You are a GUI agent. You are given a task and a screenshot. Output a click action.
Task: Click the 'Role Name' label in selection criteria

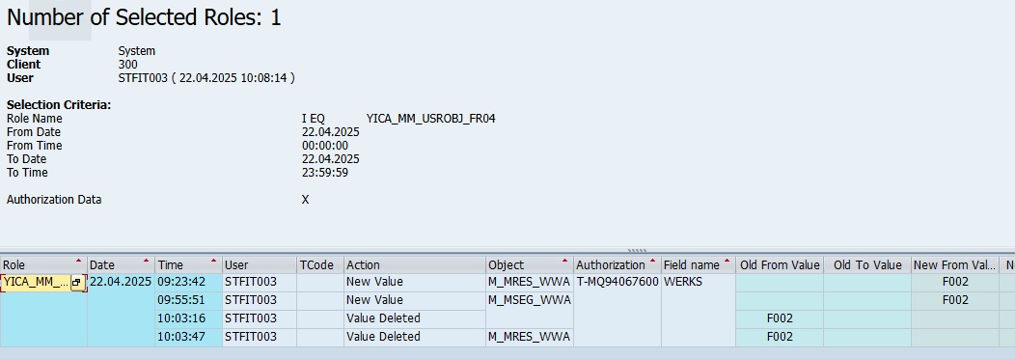tap(35, 119)
